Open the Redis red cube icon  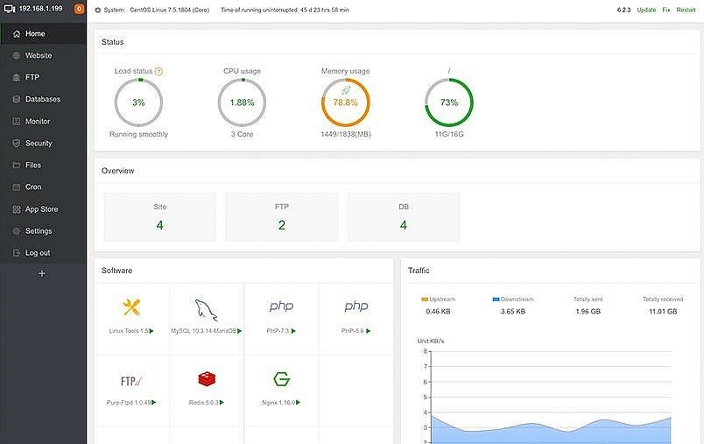click(x=207, y=379)
